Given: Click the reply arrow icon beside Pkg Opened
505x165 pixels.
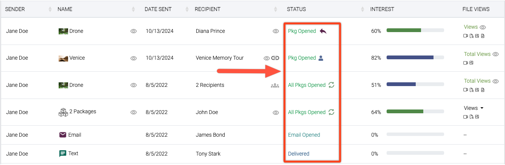Looking at the screenshot, I should click(x=323, y=31).
